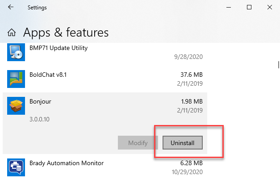Click the BMP71 Update Utility app icon
280x179 pixels.
pyautogui.click(x=16, y=52)
